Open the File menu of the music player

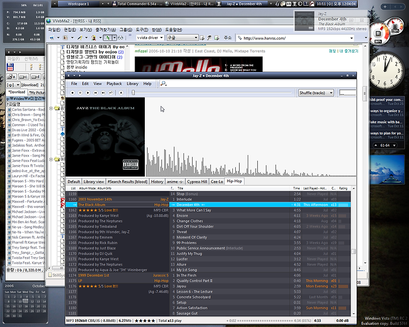click(x=74, y=83)
